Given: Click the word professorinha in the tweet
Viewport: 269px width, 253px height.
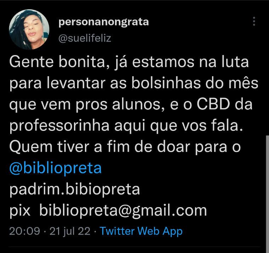Looking at the screenshot, I should tap(59, 126).
